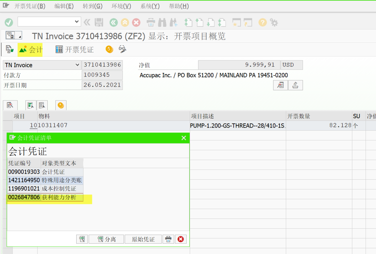Screen dimensions: 376x254
Task: Open the command field dropdown
Action: (77, 22)
